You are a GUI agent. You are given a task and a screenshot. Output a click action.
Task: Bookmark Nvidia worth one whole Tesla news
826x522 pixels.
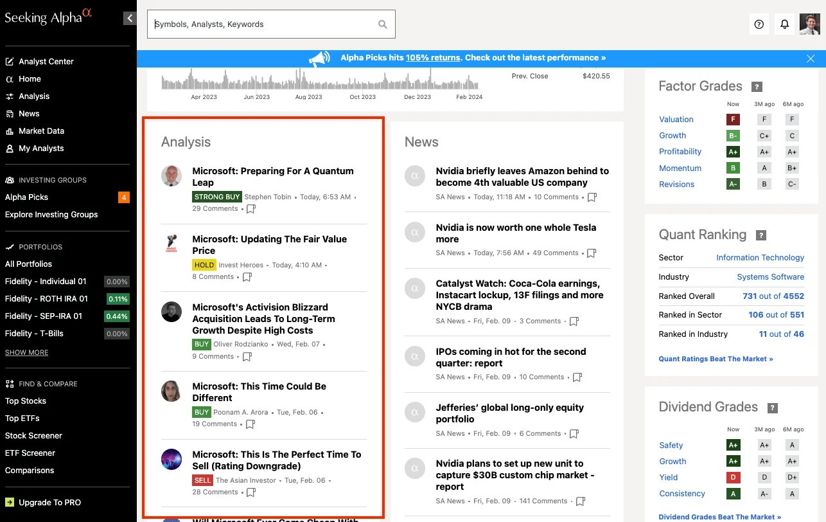pos(592,253)
